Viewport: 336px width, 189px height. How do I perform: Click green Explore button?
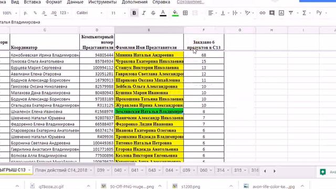coord(323,172)
